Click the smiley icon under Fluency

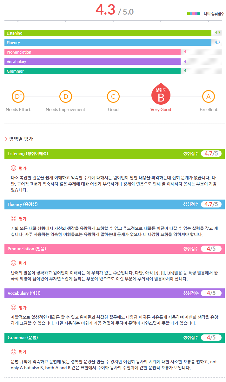[x=13, y=218]
